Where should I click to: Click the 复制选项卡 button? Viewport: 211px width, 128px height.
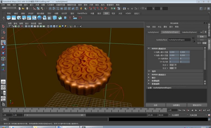click(197, 105)
